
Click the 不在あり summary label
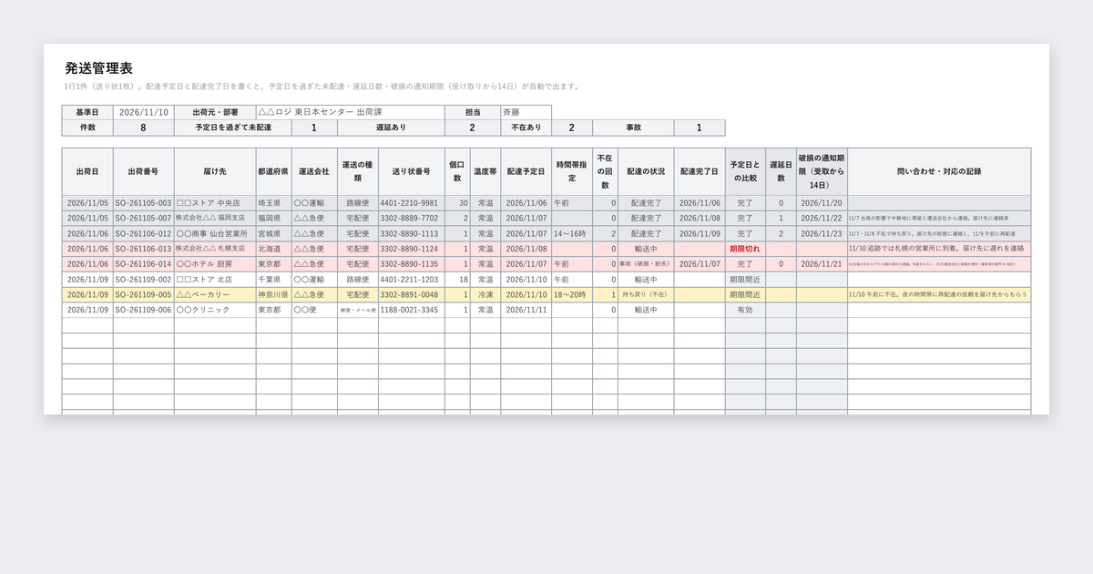pos(526,128)
